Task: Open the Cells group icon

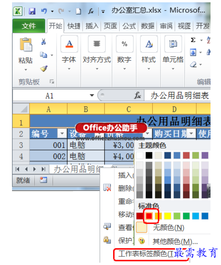Action: coord(173,44)
